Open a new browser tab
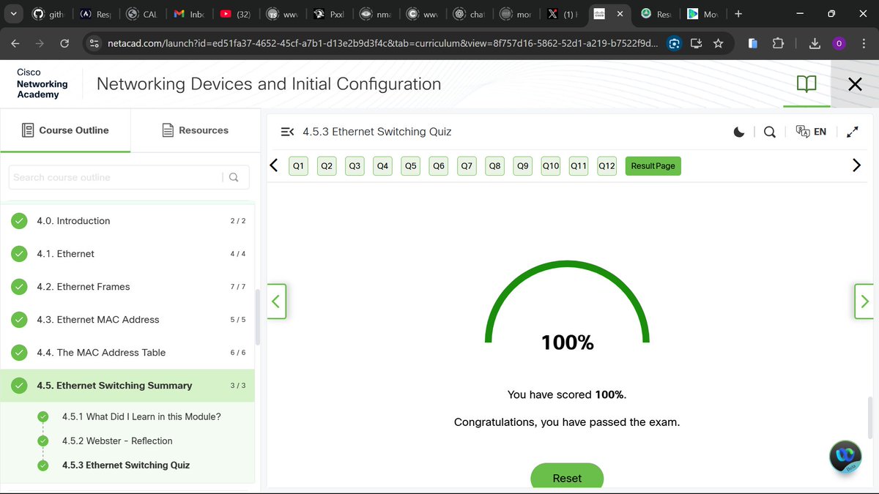The height and width of the screenshot is (494, 879). 738,14
